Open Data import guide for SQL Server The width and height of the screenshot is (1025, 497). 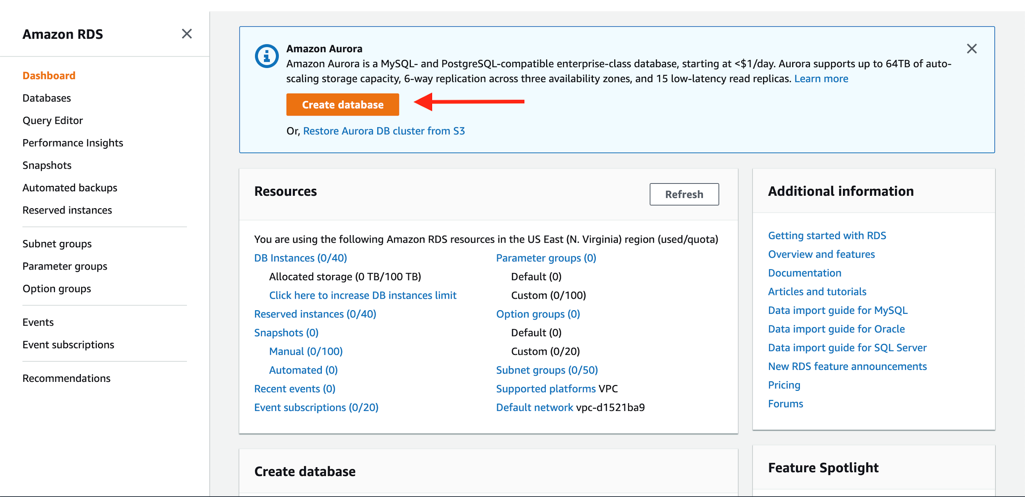(847, 348)
